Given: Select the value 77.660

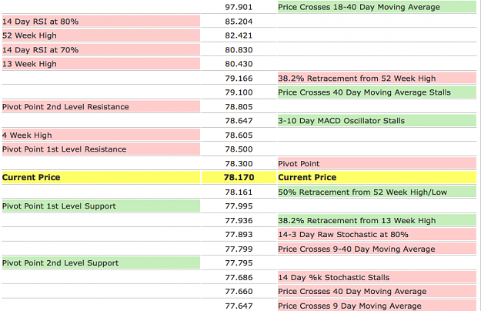Looking at the screenshot, I should pyautogui.click(x=239, y=292).
